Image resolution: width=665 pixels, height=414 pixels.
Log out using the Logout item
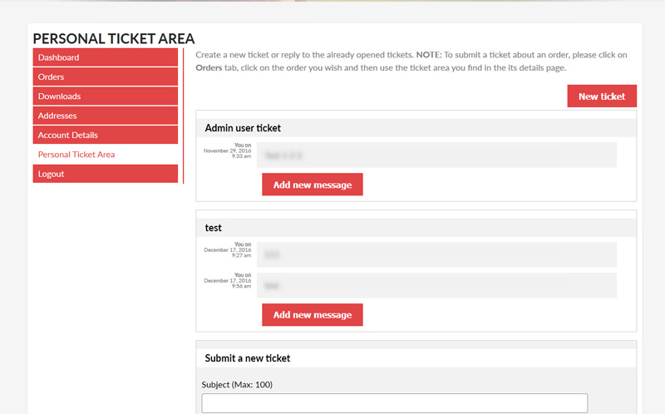[105, 174]
